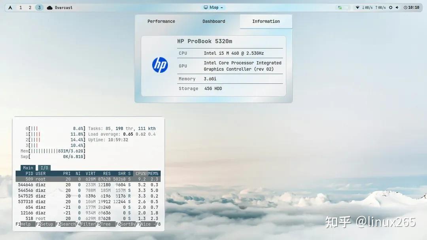Click the htop CPU 0 usage meter
Viewport: 427px width, 240px height.
point(55,129)
